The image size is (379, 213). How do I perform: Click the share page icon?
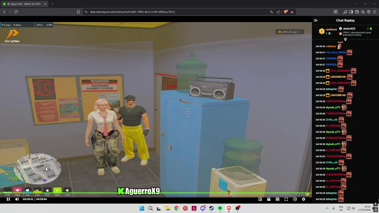[278, 12]
